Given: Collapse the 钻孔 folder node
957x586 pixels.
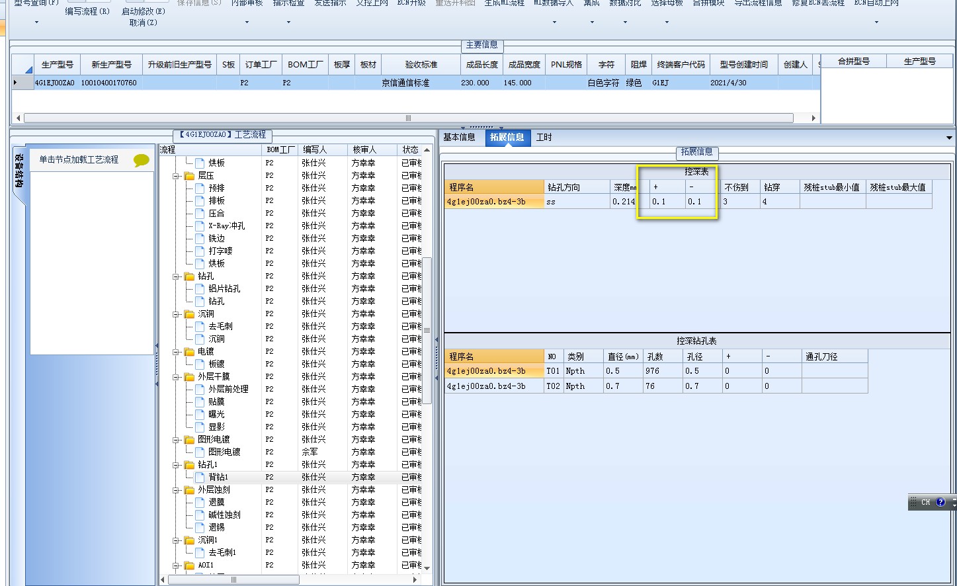Looking at the screenshot, I should pos(177,276).
